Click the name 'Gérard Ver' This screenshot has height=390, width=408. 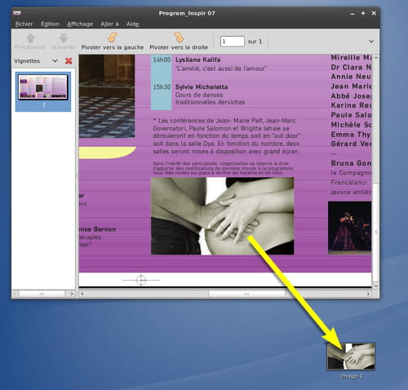pyautogui.click(x=351, y=144)
